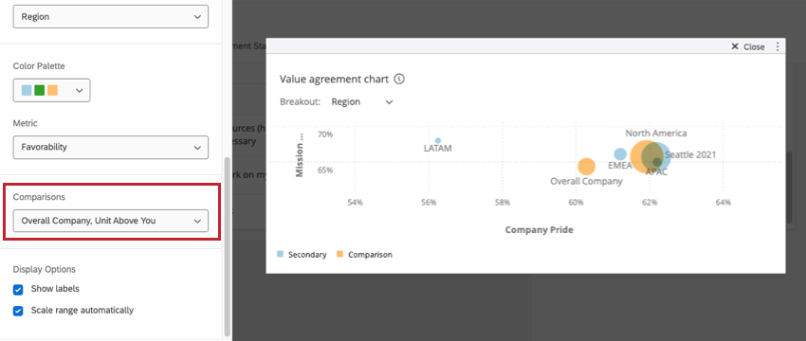Open the Region dropdown in side panel
This screenshot has height=341, width=806.
[111, 16]
